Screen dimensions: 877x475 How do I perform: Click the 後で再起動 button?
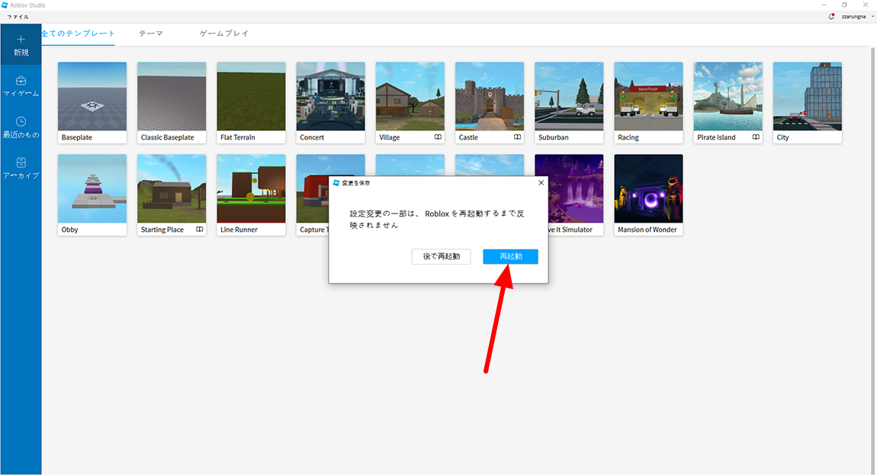click(441, 256)
